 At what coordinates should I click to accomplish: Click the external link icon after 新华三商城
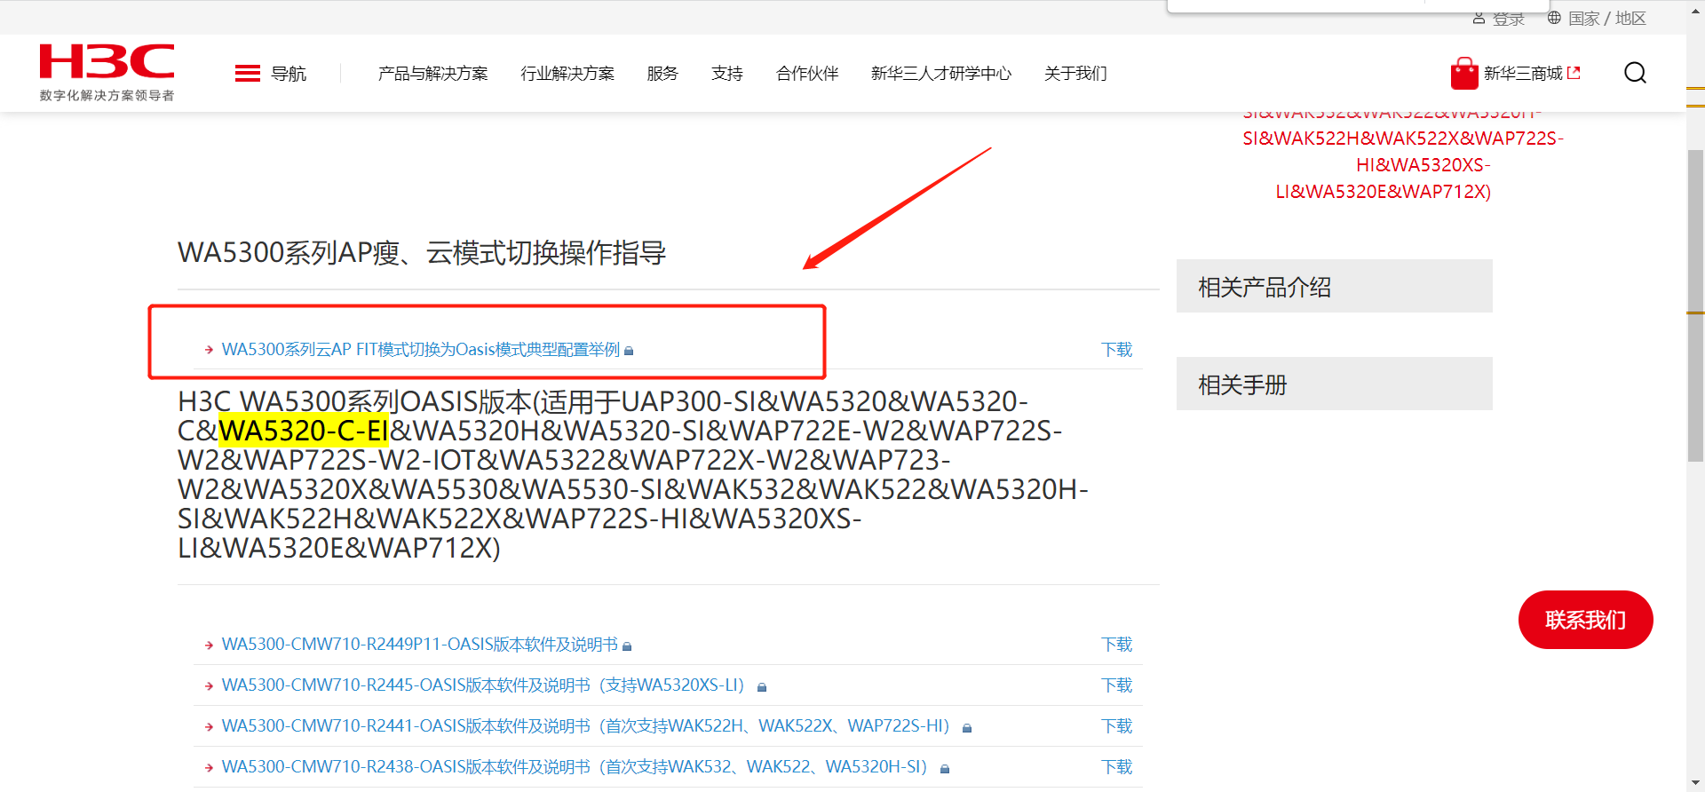coord(1574,73)
